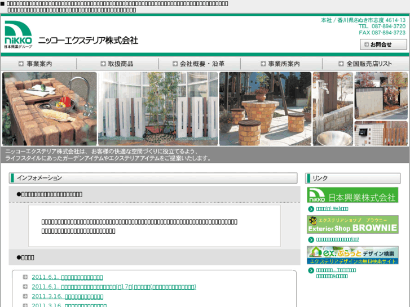Open the brick table and stools photo
Viewport: 410px width, 307px height.
tap(265, 109)
